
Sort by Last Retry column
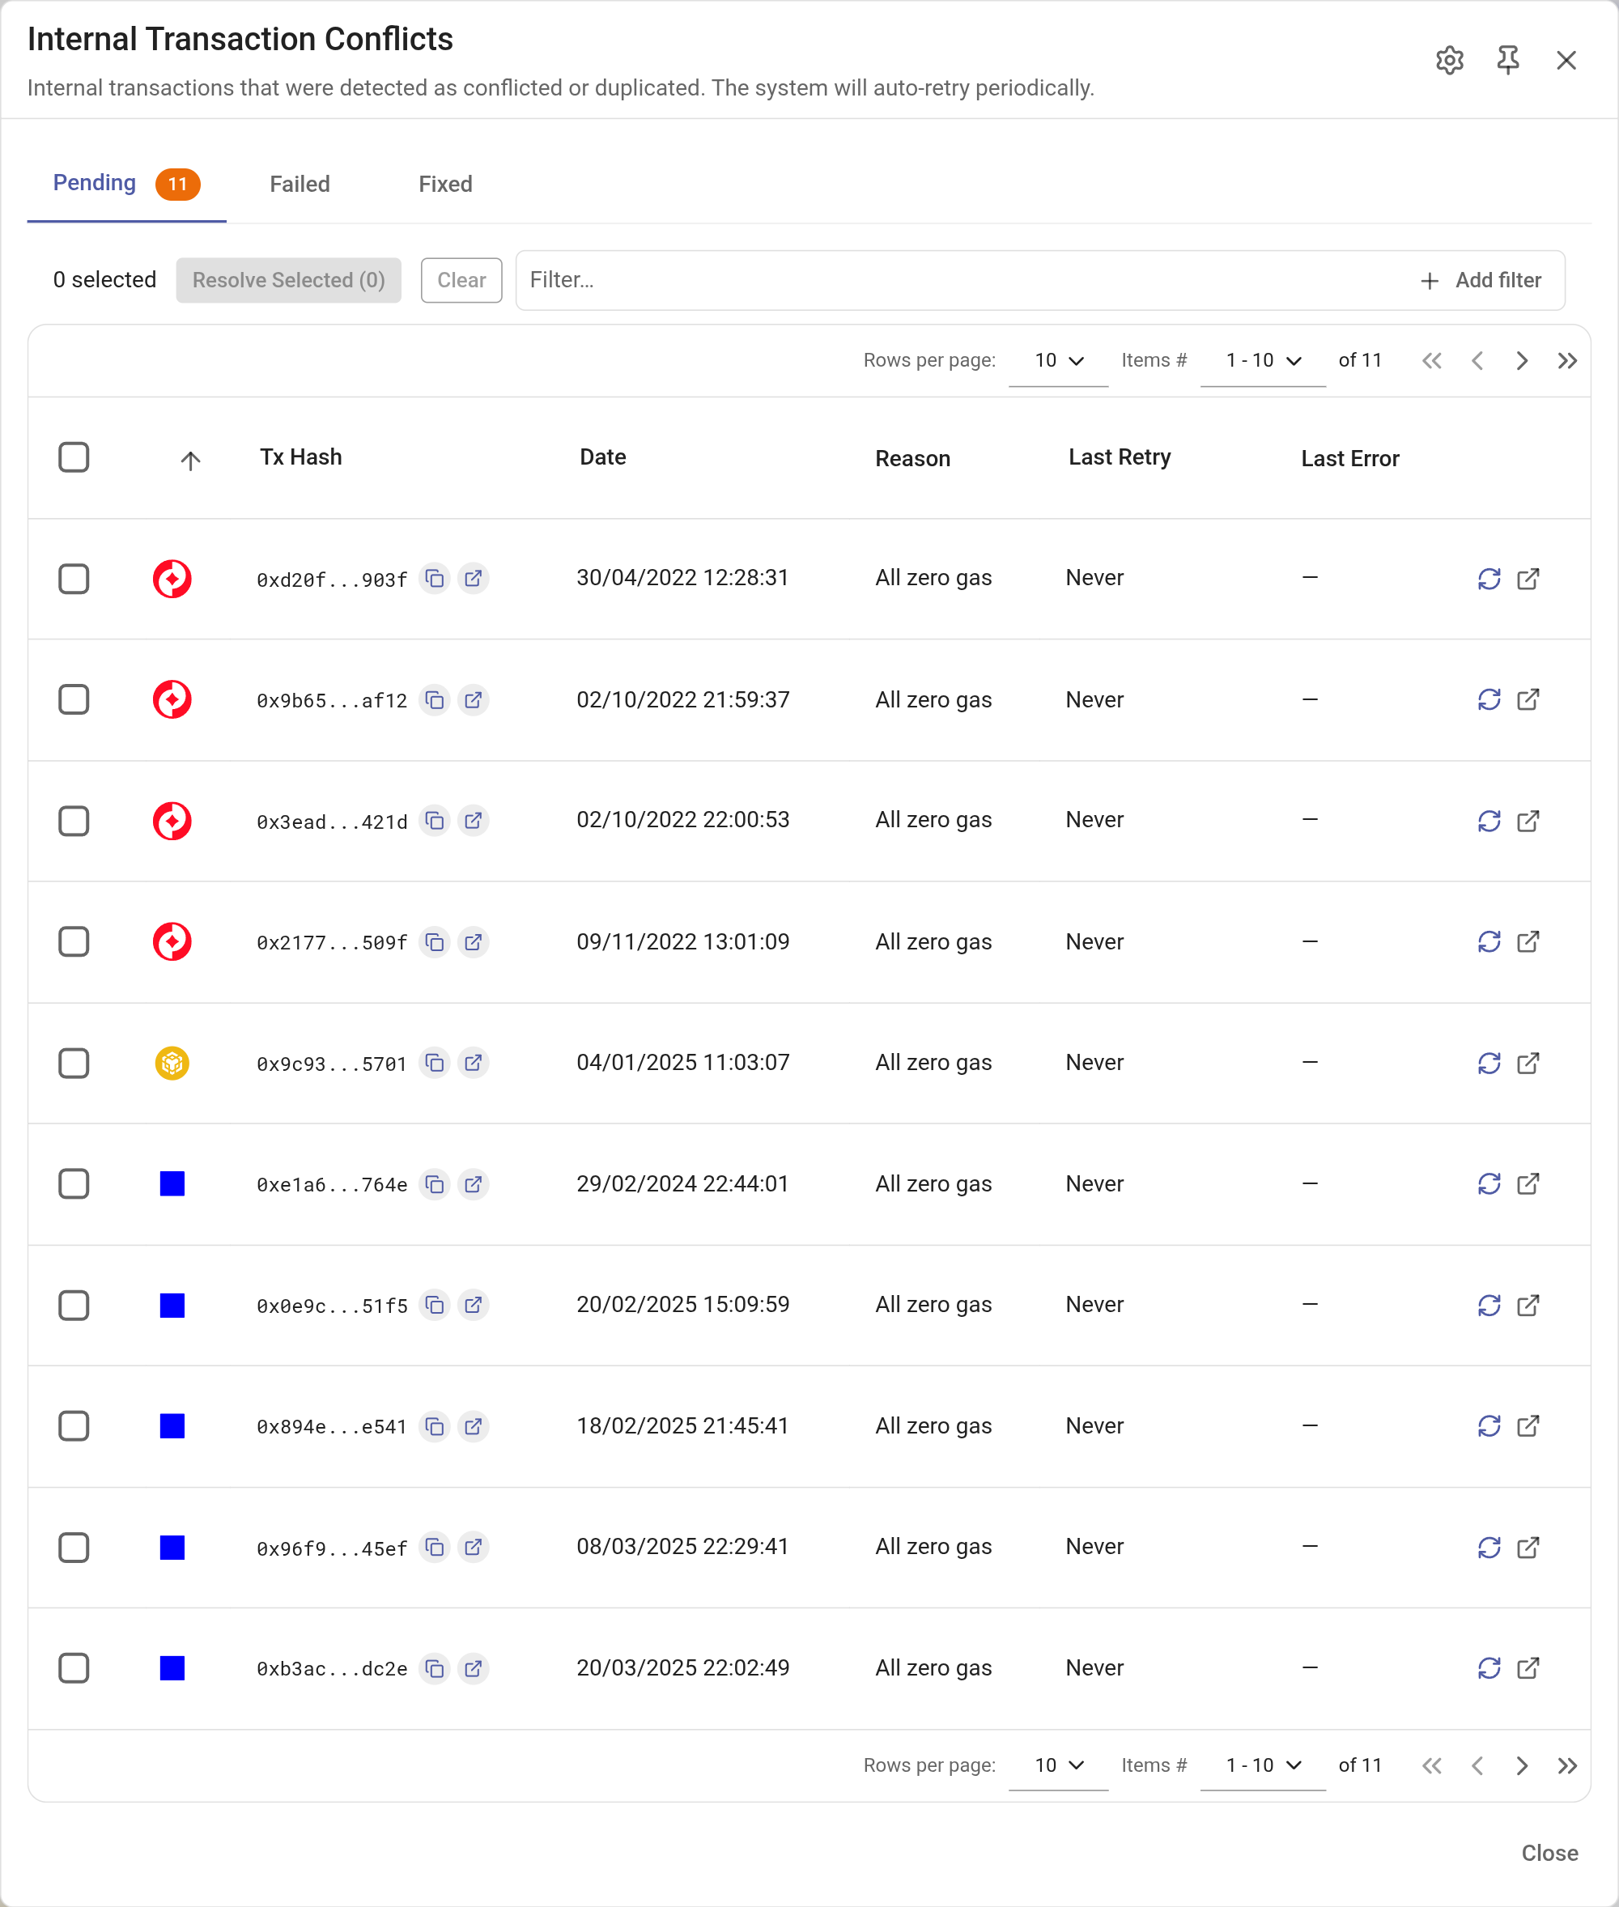click(x=1119, y=457)
